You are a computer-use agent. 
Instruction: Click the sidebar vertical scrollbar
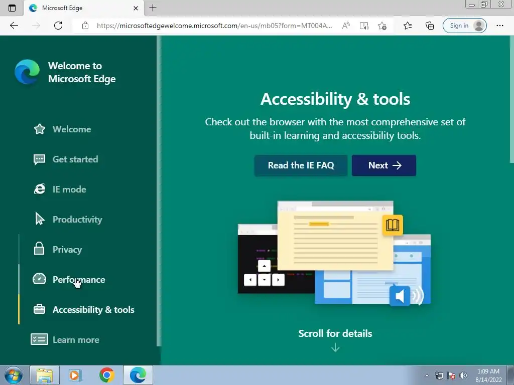(159, 191)
